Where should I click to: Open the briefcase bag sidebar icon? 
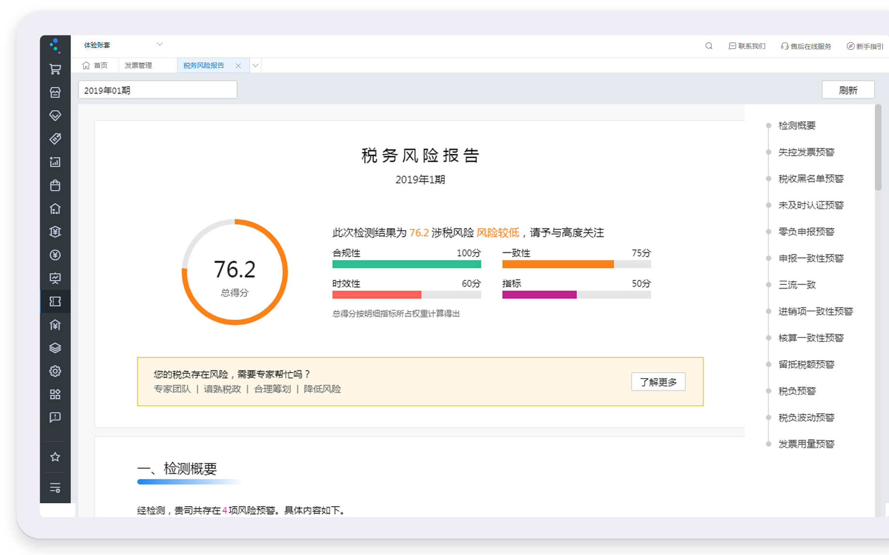point(55,185)
